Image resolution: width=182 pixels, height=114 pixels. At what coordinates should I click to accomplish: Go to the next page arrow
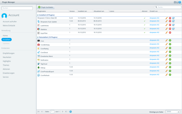[x=63, y=112]
